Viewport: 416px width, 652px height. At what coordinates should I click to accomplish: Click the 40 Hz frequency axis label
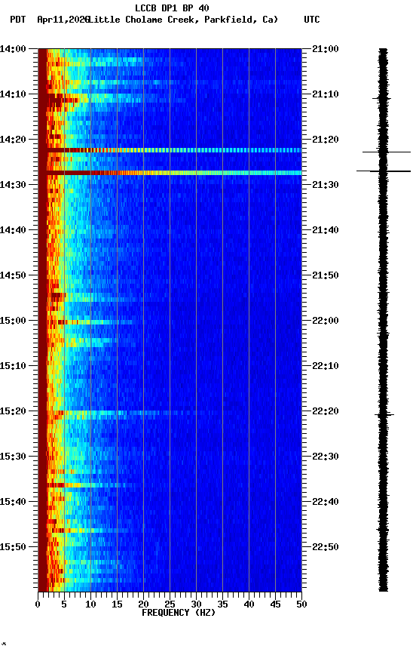[249, 604]
